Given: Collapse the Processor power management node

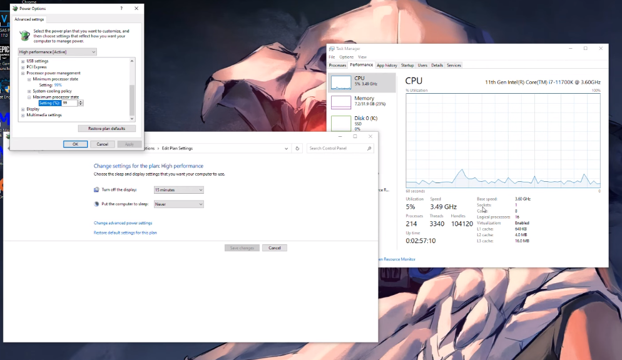Looking at the screenshot, I should point(23,73).
